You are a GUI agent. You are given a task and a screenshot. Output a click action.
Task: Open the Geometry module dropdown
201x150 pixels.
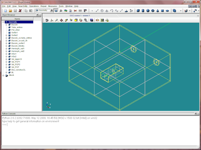click(52, 10)
